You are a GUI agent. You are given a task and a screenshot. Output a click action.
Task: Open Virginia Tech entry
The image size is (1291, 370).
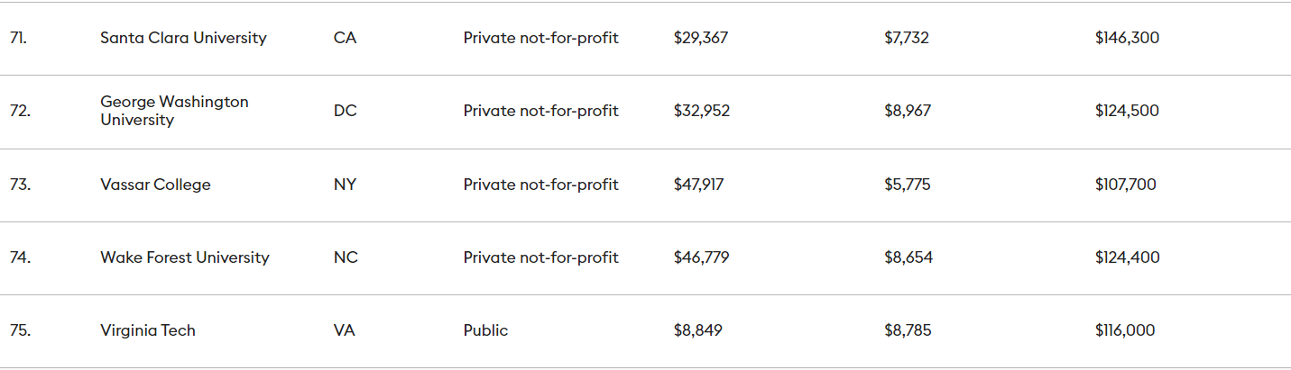coord(147,330)
